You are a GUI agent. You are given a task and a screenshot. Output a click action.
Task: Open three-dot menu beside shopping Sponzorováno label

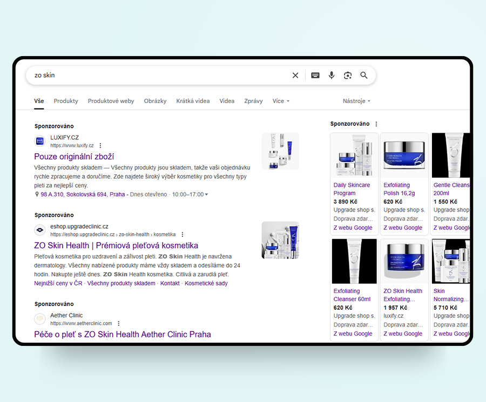(376, 124)
